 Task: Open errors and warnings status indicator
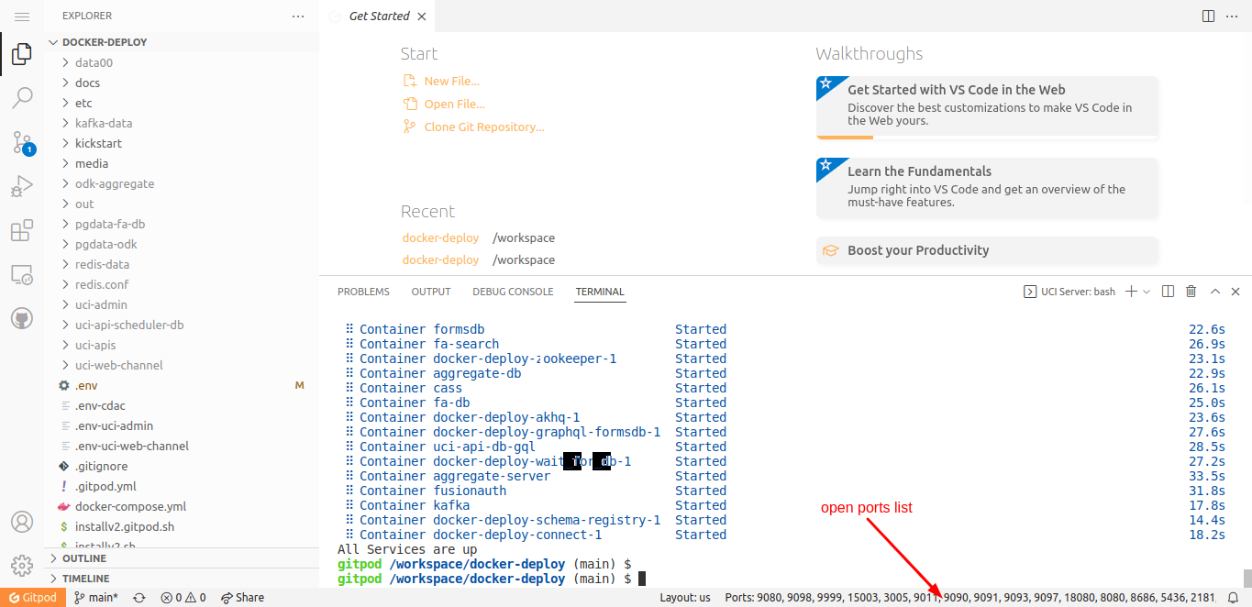[183, 598]
